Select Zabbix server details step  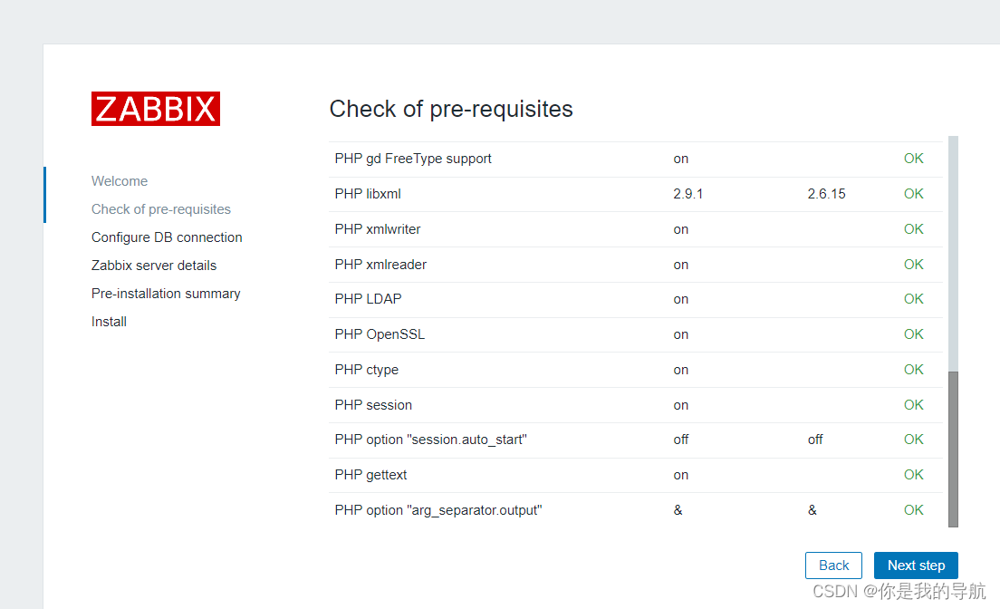click(154, 265)
